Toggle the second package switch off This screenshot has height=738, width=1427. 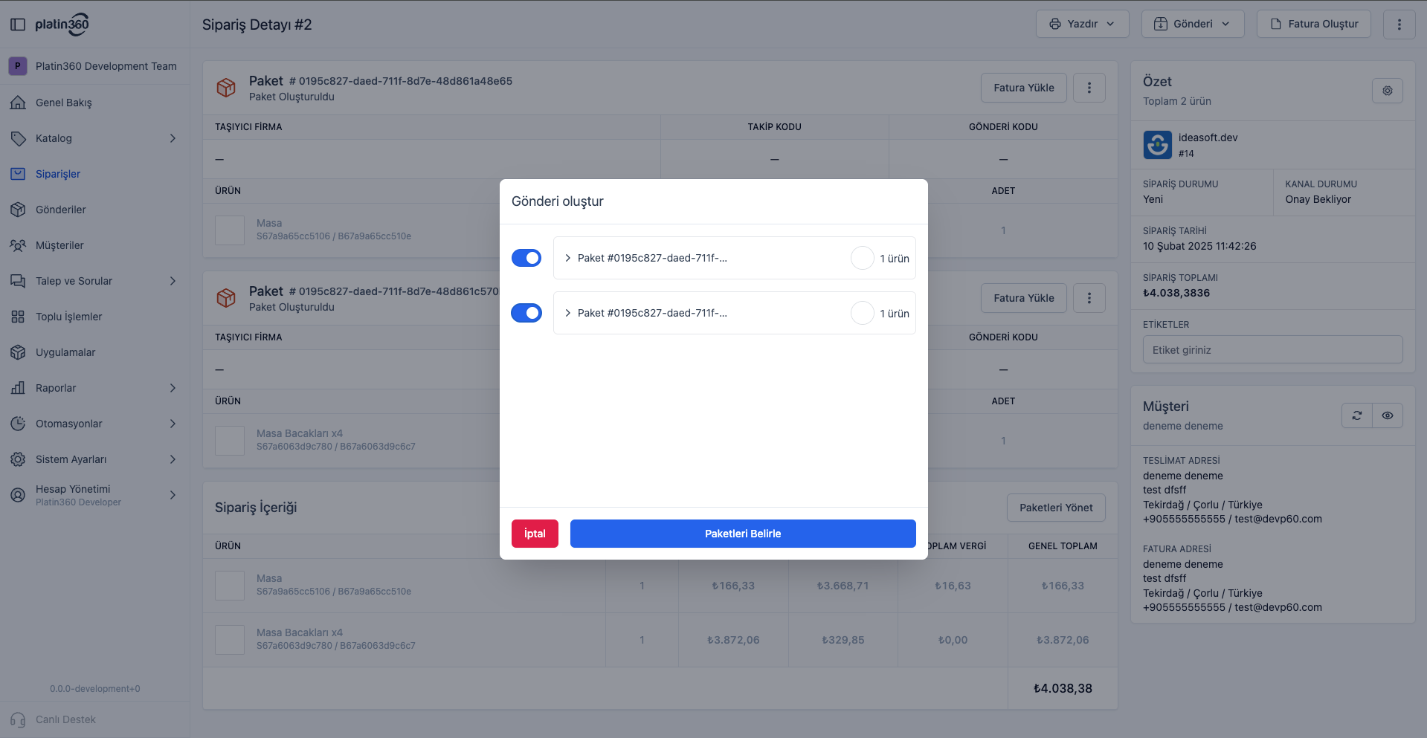click(x=526, y=313)
